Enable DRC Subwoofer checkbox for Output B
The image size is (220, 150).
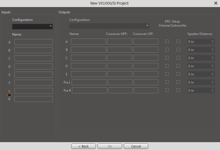pyautogui.click(x=178, y=50)
